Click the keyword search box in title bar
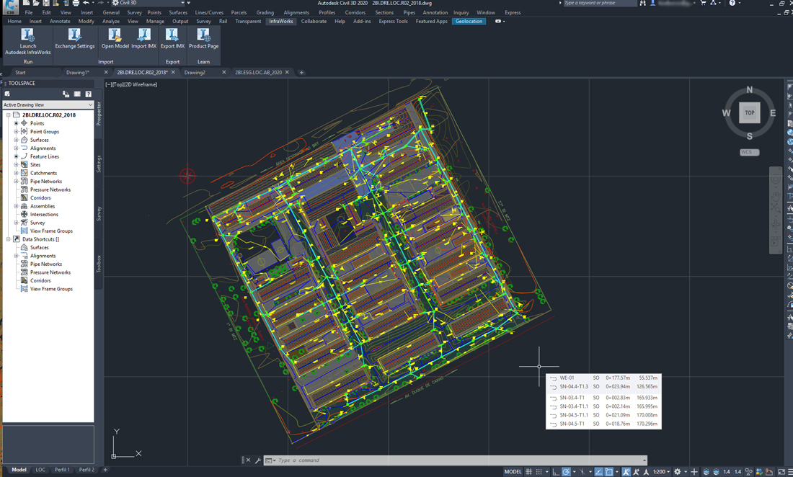793x477 pixels. [x=599, y=3]
